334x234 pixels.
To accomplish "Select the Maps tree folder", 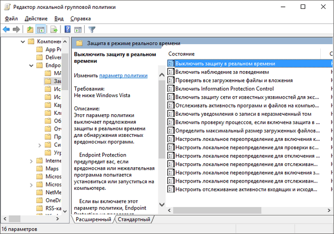I will click(x=48, y=169).
